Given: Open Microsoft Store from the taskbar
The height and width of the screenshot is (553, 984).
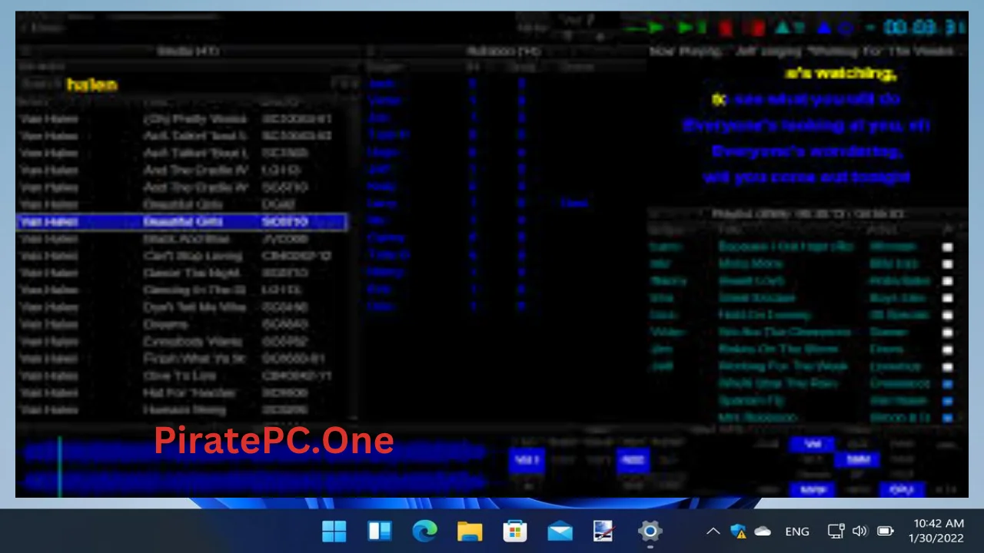Looking at the screenshot, I should (514, 531).
